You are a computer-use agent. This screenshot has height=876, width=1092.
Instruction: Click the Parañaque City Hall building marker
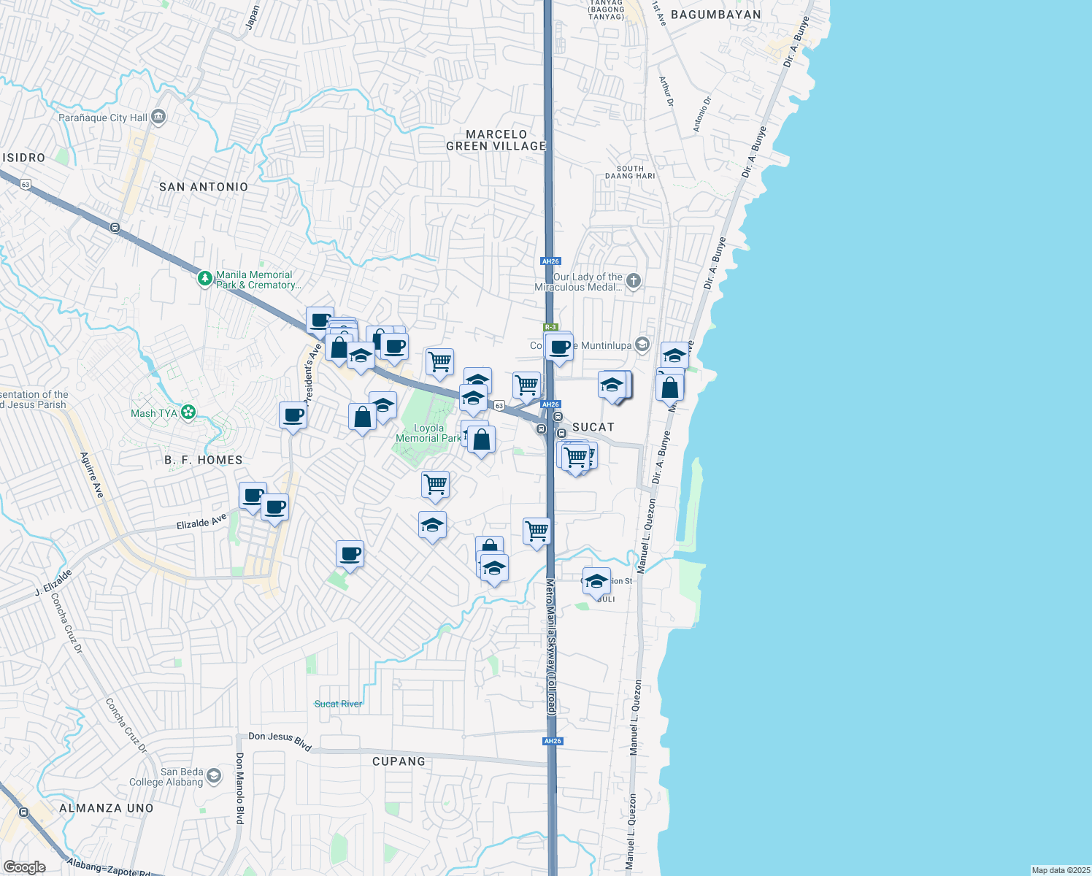[x=158, y=116]
